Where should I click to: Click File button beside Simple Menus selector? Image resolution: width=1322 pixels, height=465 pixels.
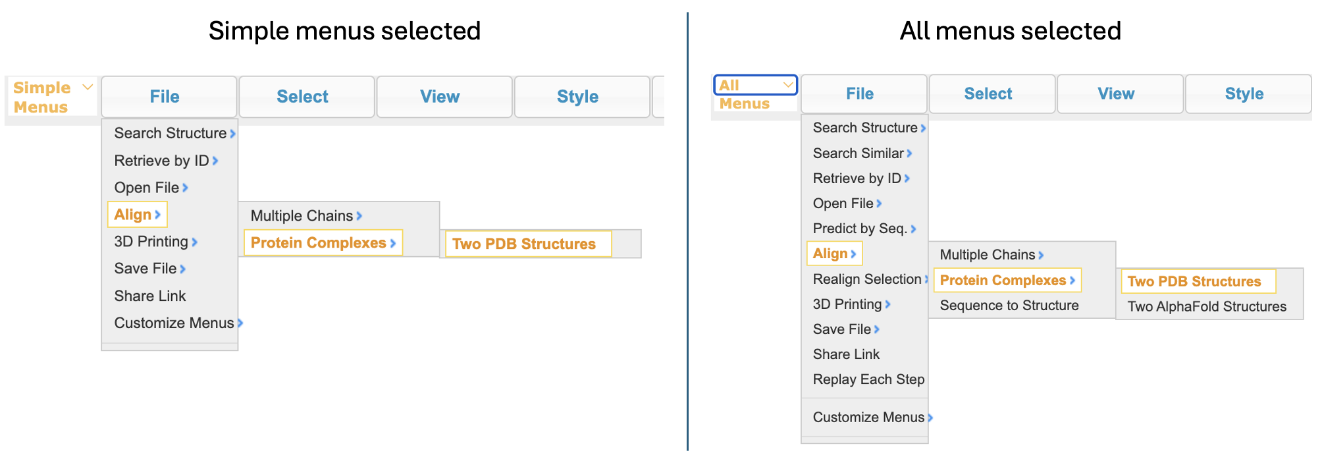[165, 97]
